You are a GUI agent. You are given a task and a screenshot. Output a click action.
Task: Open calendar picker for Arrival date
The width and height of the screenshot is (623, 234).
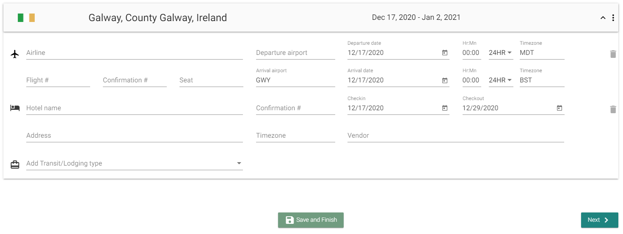[x=445, y=80]
